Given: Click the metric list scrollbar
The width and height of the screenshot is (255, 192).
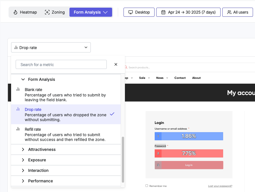Looking at the screenshot, I should point(123,160).
